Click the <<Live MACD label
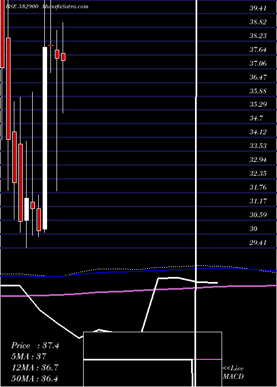The height and width of the screenshot is (387, 277). (233, 372)
